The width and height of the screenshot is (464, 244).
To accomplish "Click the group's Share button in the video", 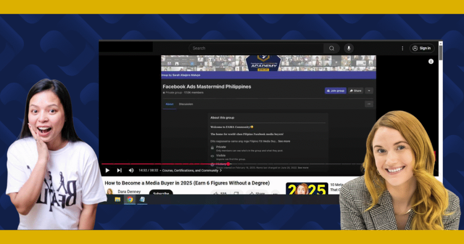I will point(355,91).
